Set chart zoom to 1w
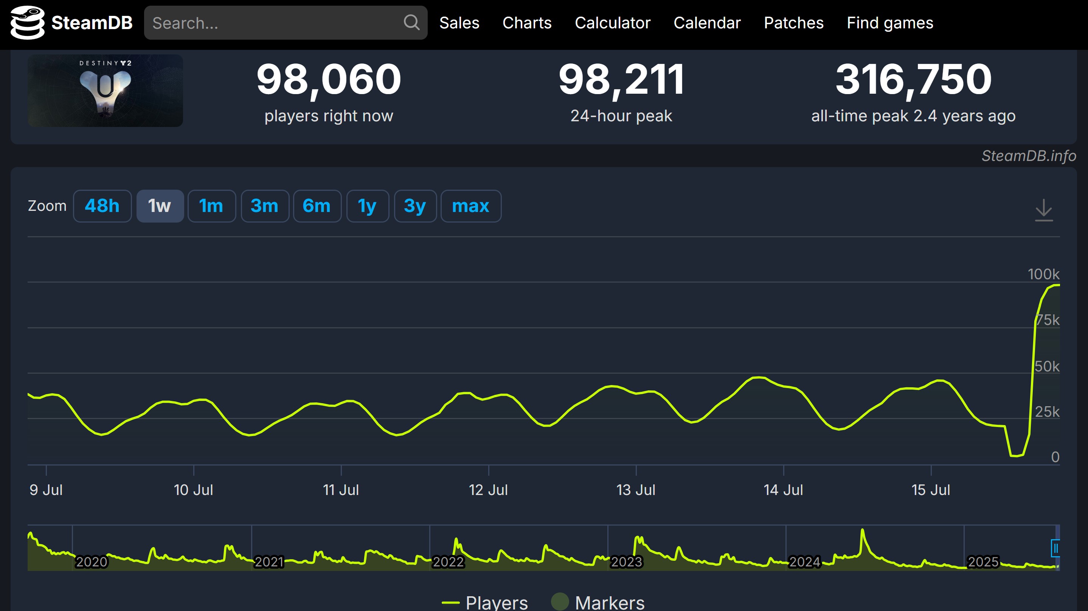This screenshot has height=611, width=1088. point(160,206)
